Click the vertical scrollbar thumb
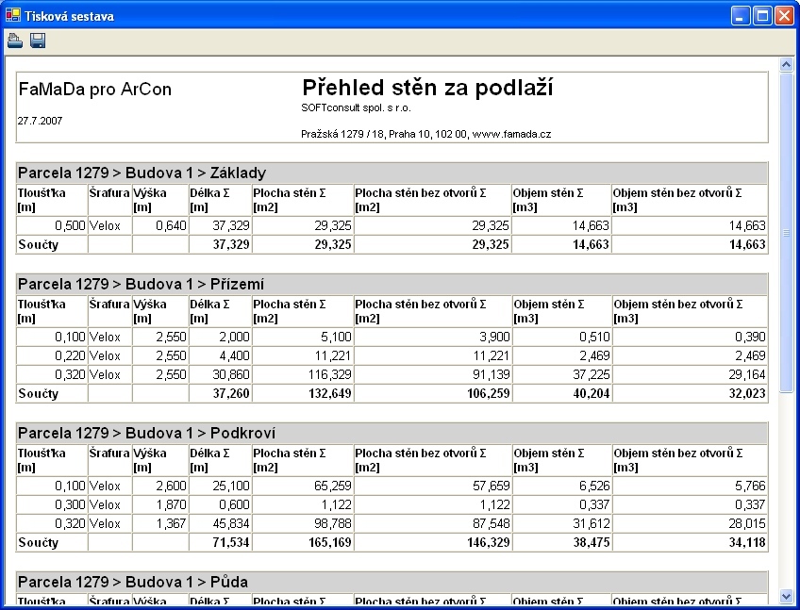800x610 pixels. coord(786,233)
